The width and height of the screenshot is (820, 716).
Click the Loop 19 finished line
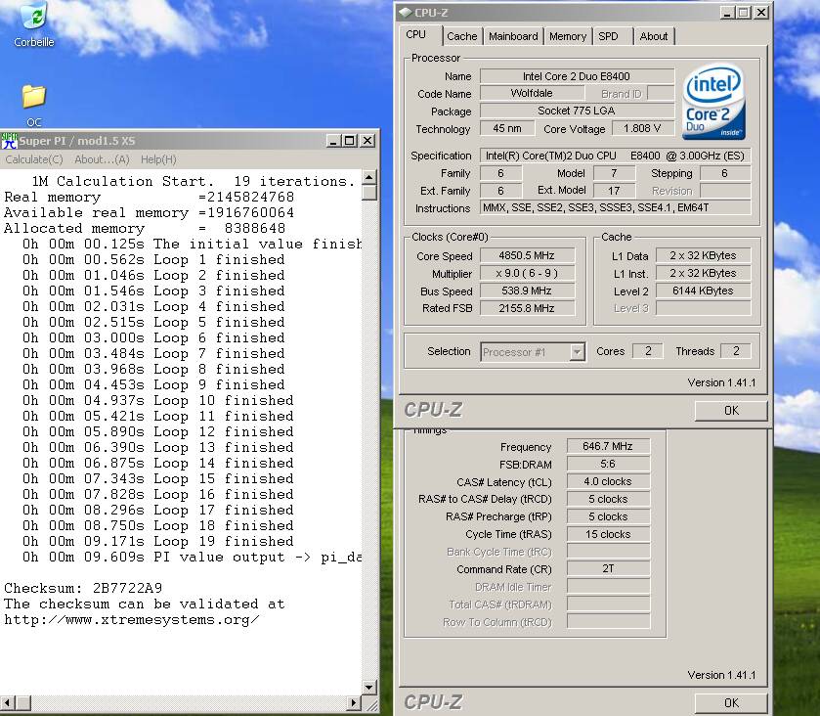(x=158, y=541)
